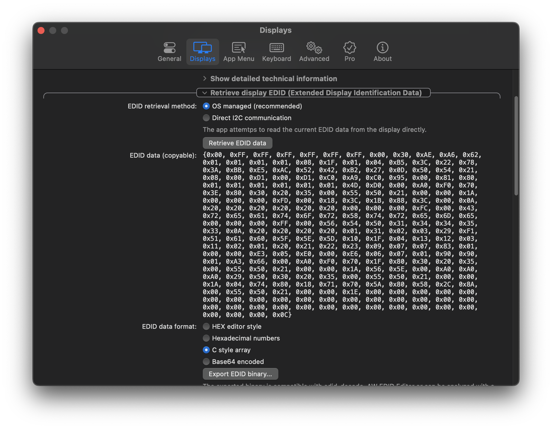The image size is (552, 429).
Task: Switch to Direct I2C communication
Action: point(206,118)
